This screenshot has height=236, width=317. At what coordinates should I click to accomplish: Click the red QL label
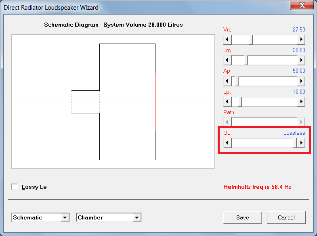point(227,133)
